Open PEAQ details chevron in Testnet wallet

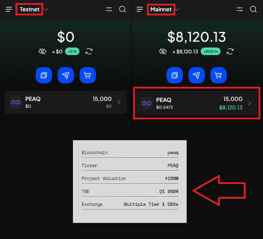pyautogui.click(x=119, y=102)
